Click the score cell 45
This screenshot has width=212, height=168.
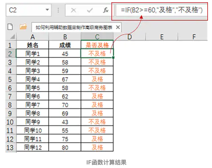(x=65, y=53)
